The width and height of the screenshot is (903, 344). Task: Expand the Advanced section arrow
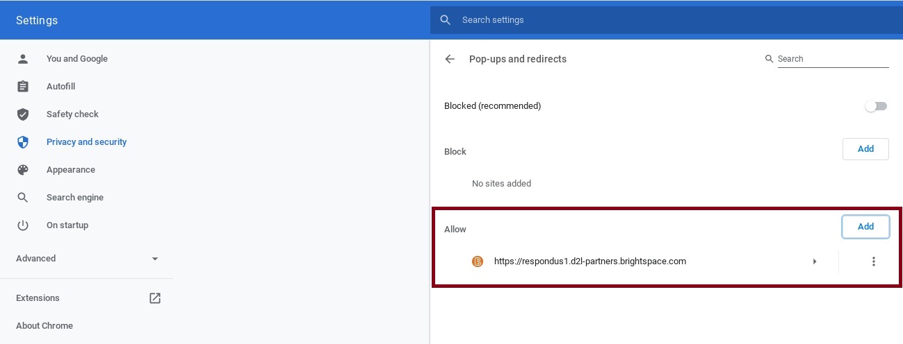(155, 259)
